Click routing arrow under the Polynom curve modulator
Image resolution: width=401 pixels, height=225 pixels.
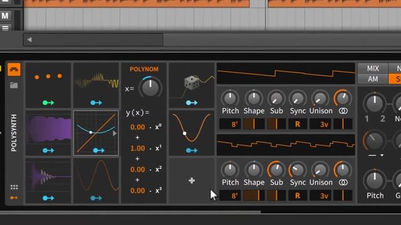pyautogui.click(x=98, y=150)
